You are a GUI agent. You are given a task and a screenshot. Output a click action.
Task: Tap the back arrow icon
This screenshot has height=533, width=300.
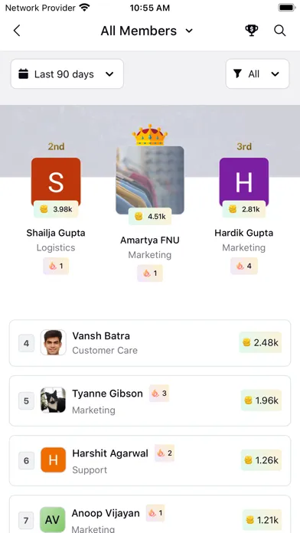(x=17, y=31)
